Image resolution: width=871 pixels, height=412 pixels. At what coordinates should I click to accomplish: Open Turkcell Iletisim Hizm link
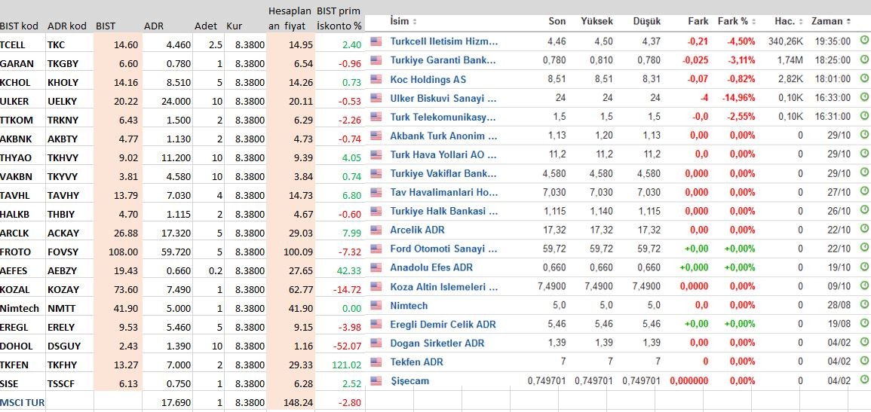pos(444,41)
